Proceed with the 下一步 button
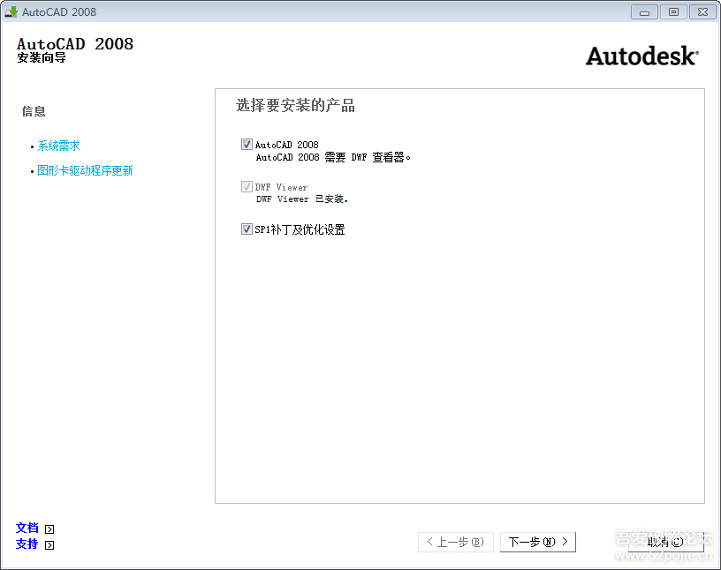This screenshot has height=570, width=721. [538, 542]
